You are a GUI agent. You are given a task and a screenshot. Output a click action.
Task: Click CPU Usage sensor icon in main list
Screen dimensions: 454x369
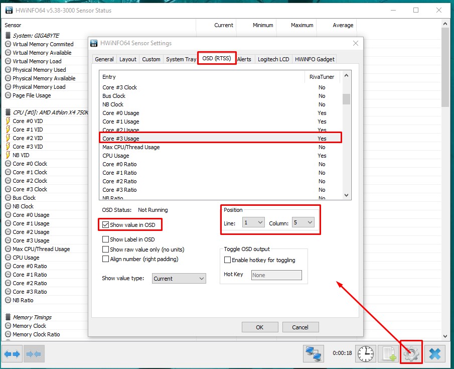pos(8,258)
